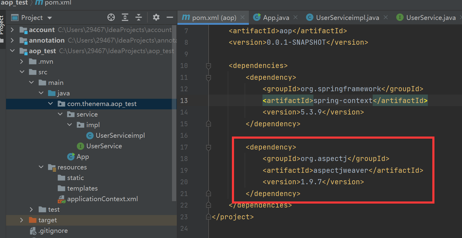Close the pom.xml (aop) tab
The width and height of the screenshot is (462, 238).
point(243,18)
